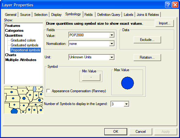Click the Import... button
Image resolution: width=180 pixels, height=138 pixels.
(x=165, y=23)
